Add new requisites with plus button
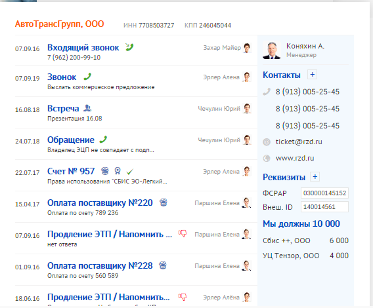 tap(315, 177)
